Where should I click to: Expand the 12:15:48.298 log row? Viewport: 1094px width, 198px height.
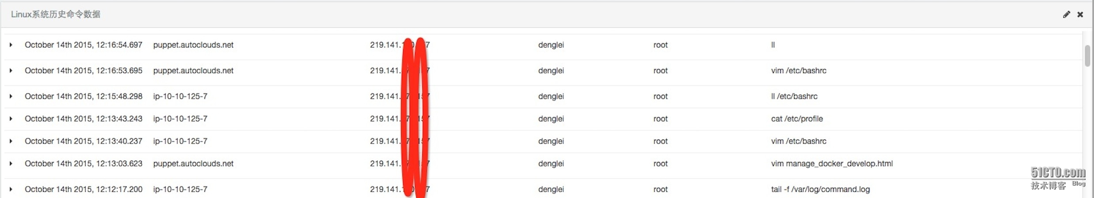point(11,96)
